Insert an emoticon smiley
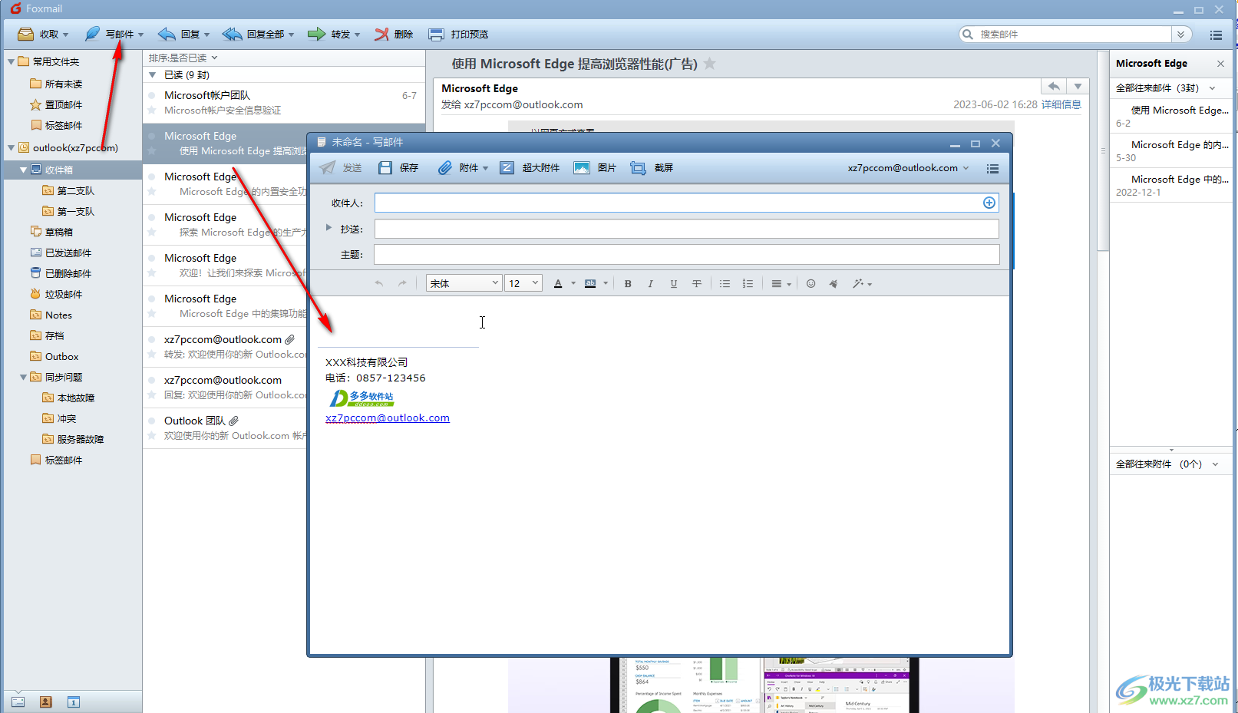This screenshot has width=1238, height=713. coord(810,283)
